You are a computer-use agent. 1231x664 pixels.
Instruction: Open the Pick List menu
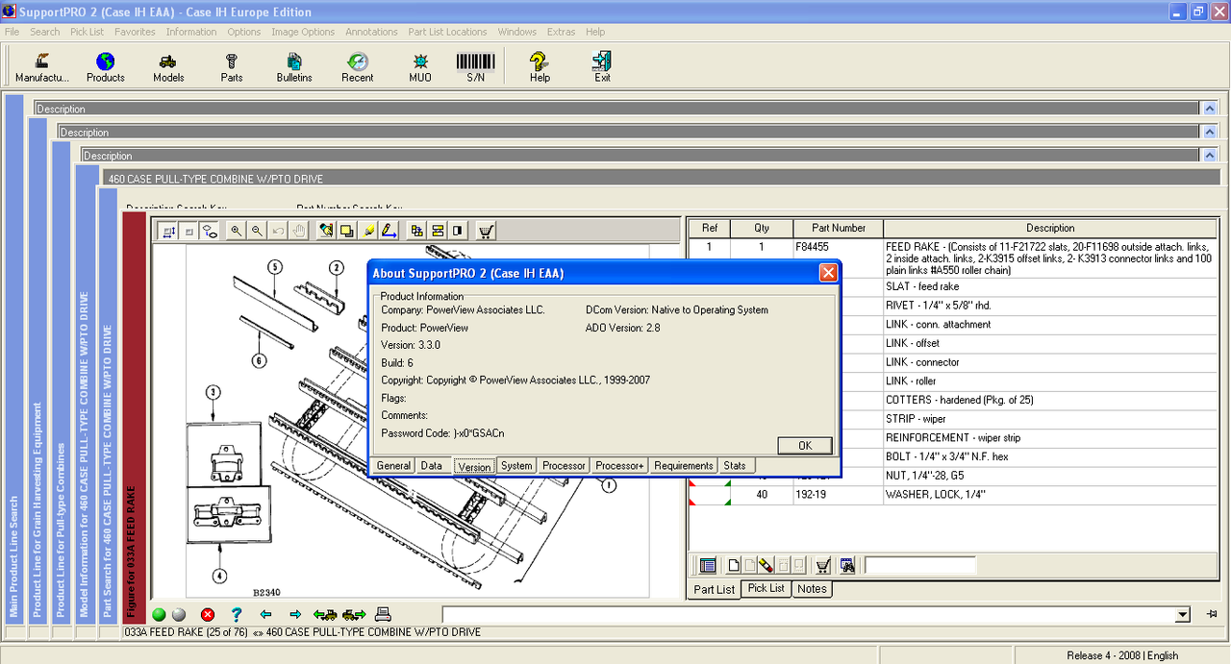tap(87, 32)
